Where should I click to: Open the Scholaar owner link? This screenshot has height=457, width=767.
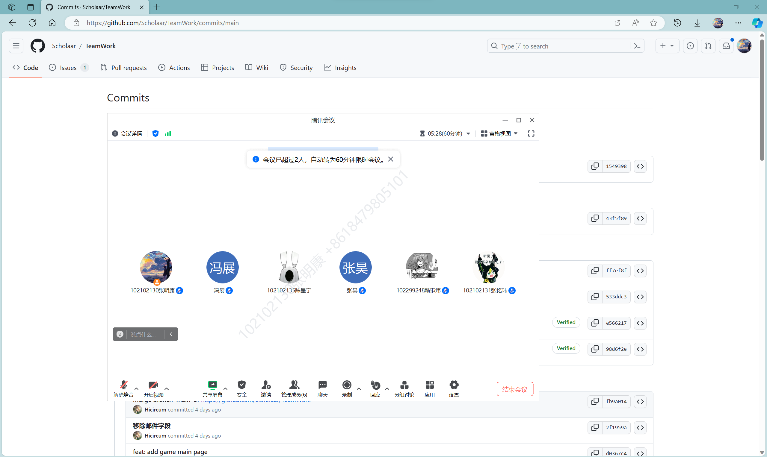tap(64, 46)
